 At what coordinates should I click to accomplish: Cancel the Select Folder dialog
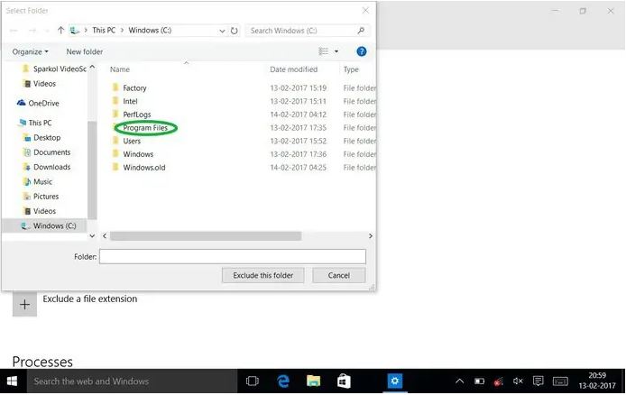339,275
